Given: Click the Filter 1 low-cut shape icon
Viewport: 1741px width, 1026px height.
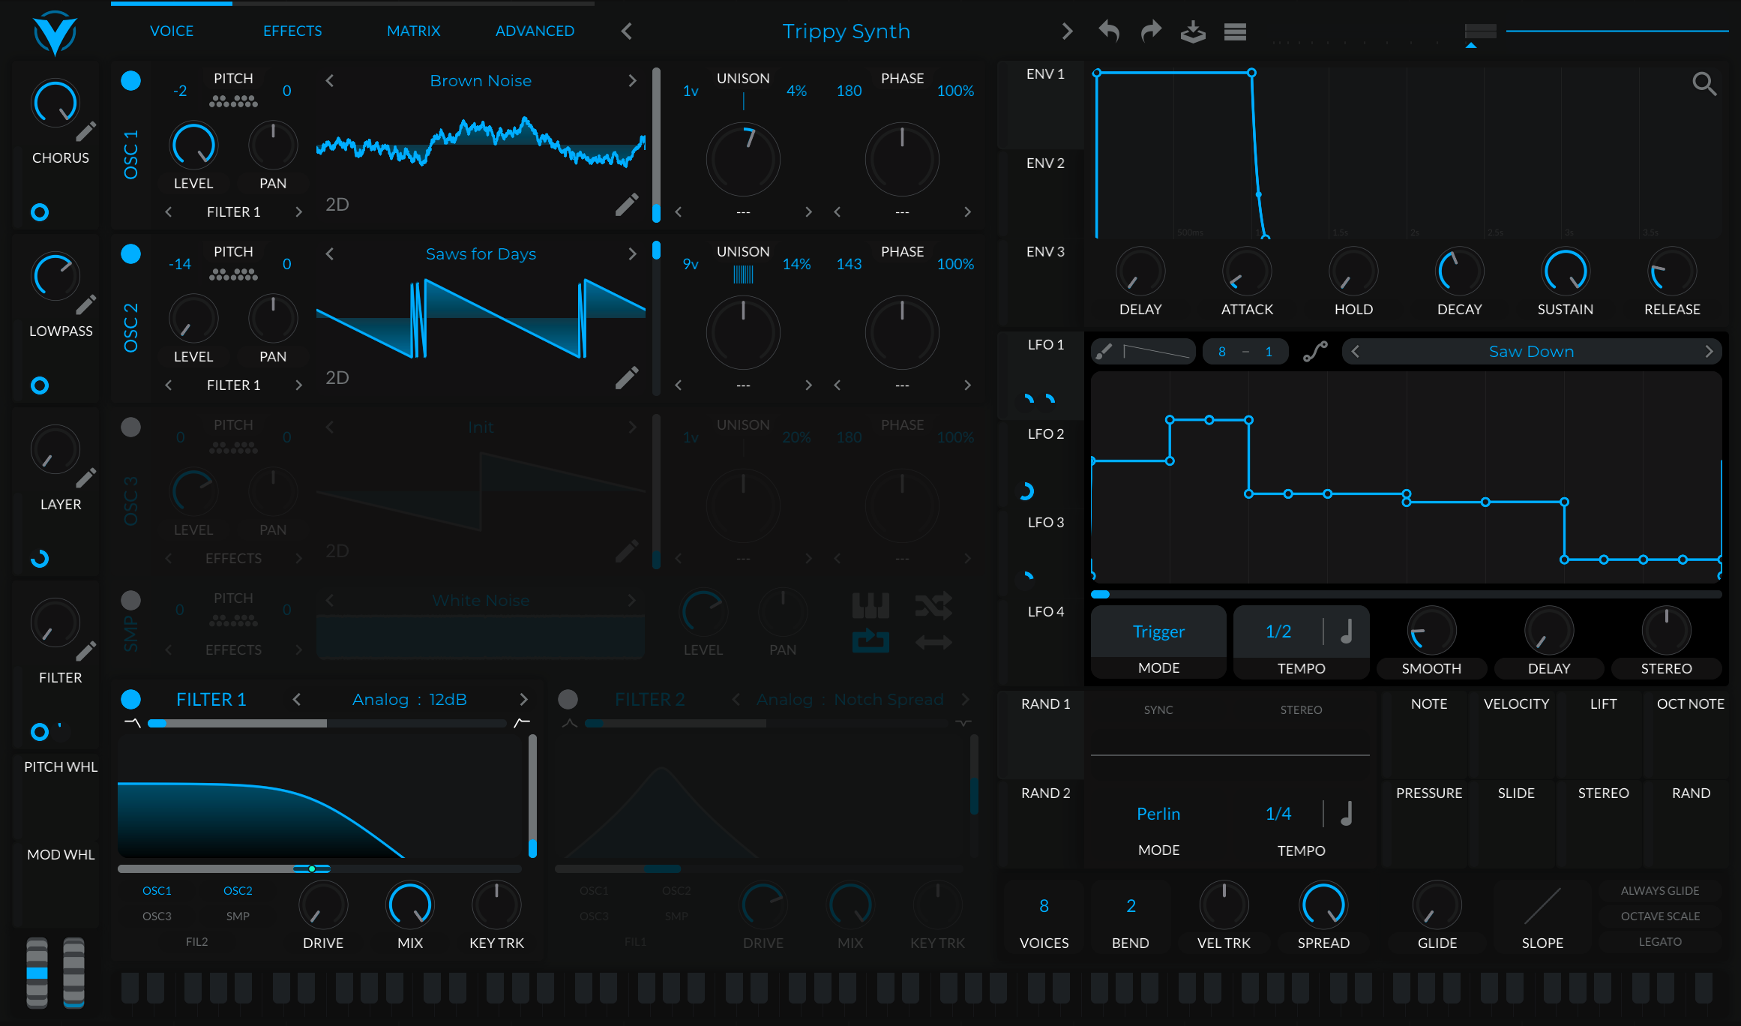Looking at the screenshot, I should click(x=132, y=722).
